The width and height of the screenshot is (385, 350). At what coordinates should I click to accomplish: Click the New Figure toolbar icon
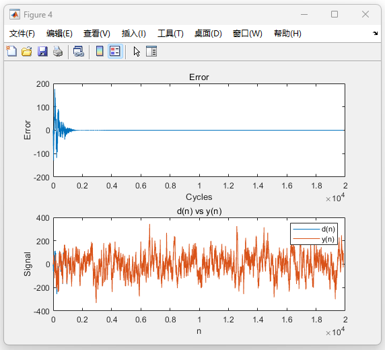click(11, 51)
